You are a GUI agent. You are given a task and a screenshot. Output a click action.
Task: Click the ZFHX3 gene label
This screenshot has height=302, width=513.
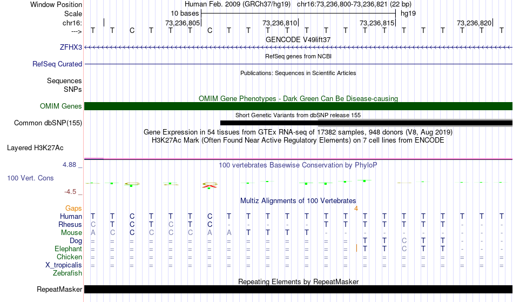click(71, 47)
